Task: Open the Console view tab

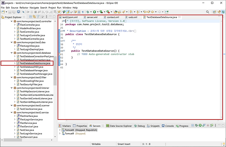Action: pyautogui.click(x=168, y=126)
